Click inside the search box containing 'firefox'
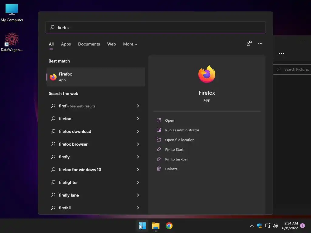 click(155, 27)
